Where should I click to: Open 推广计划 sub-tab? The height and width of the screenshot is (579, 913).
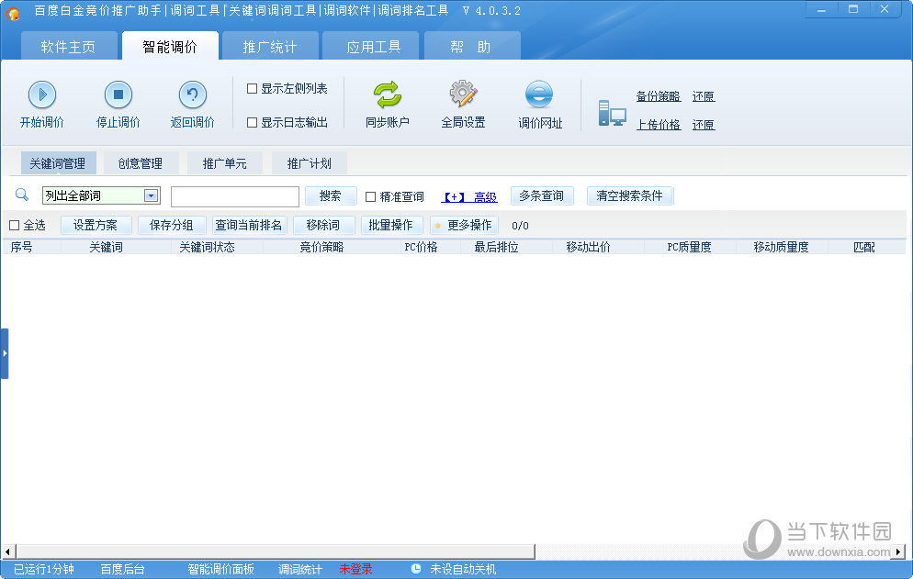310,163
